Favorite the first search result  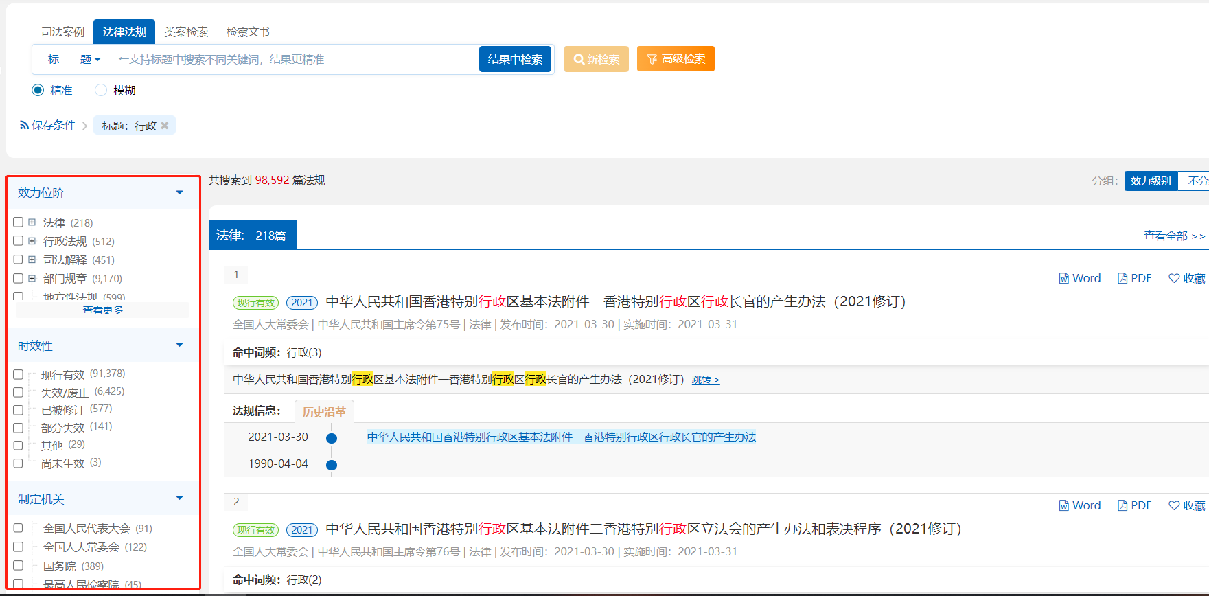point(1186,278)
